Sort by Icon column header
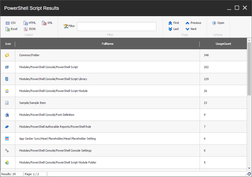252x177 pixels. click(8, 44)
